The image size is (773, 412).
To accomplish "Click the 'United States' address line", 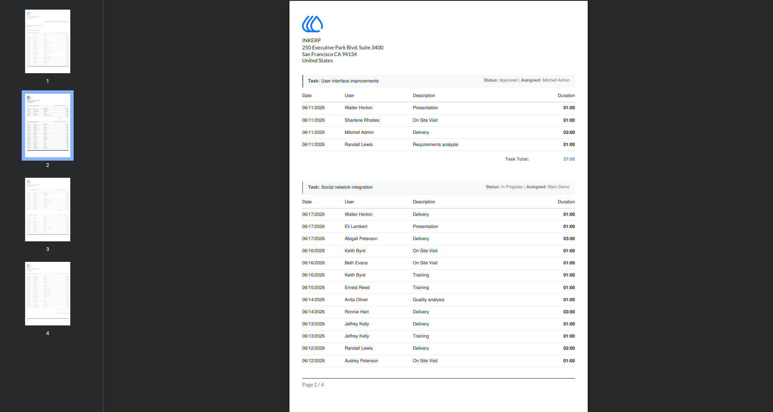I will point(317,61).
